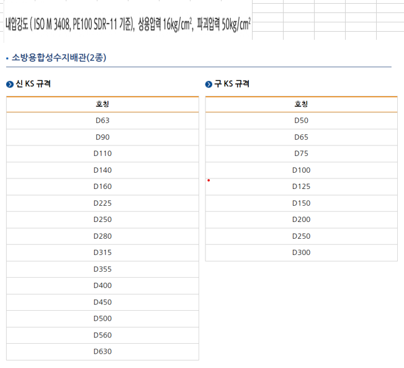
Task: Select the D630 row
Action: (x=102, y=351)
